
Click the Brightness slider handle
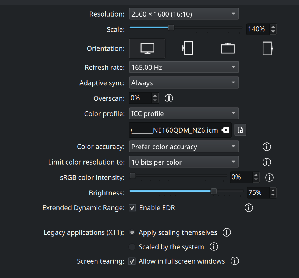tap(214, 191)
